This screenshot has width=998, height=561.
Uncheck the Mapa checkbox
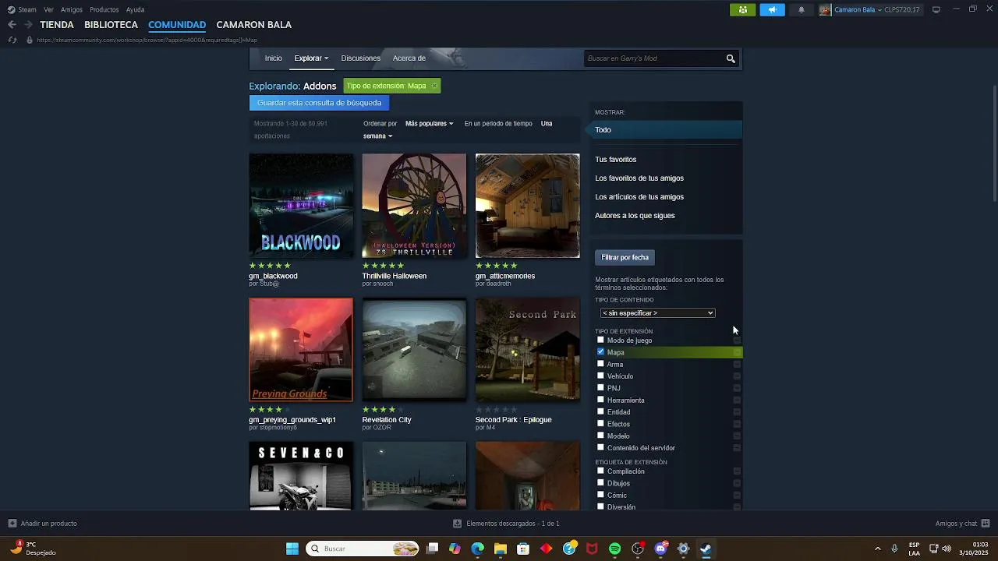tap(600, 352)
